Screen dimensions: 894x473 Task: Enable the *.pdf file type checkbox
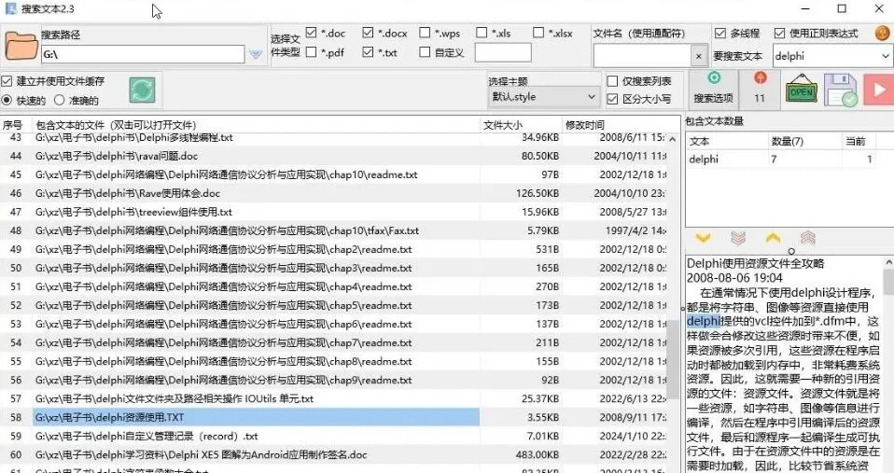tap(311, 52)
